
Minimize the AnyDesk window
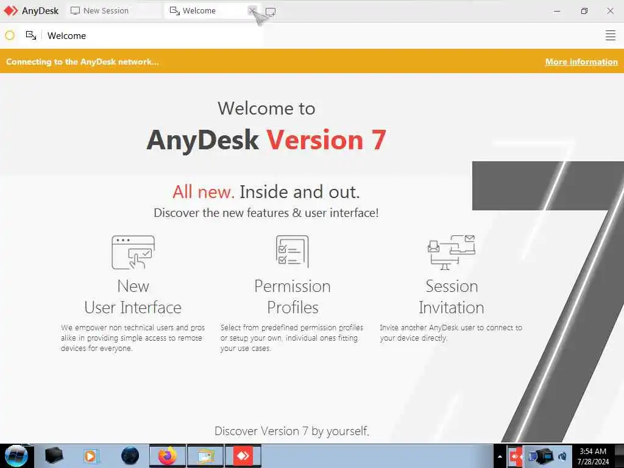click(x=557, y=11)
